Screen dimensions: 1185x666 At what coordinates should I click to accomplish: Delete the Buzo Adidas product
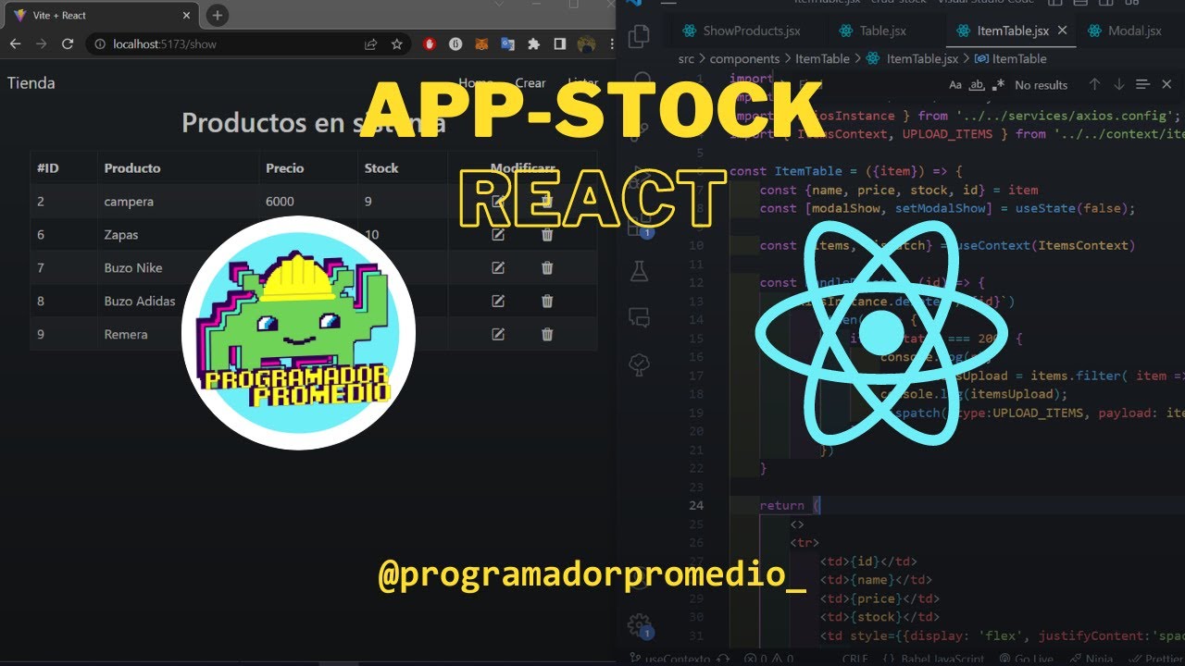coord(547,301)
